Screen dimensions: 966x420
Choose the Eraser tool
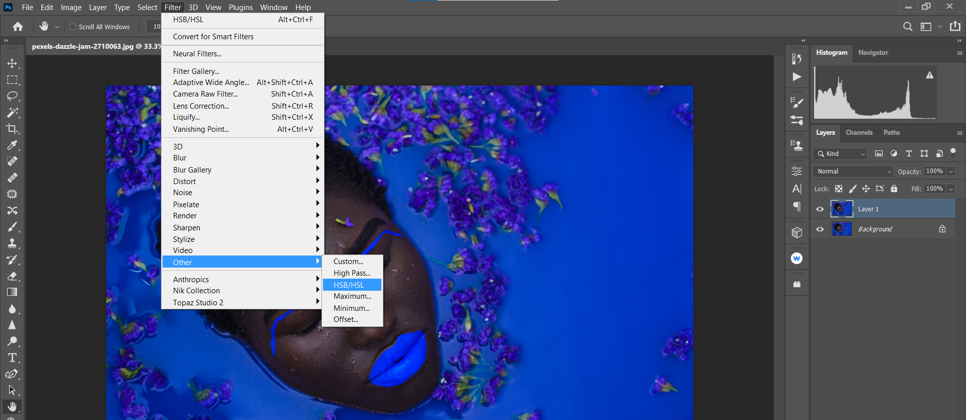pos(12,276)
